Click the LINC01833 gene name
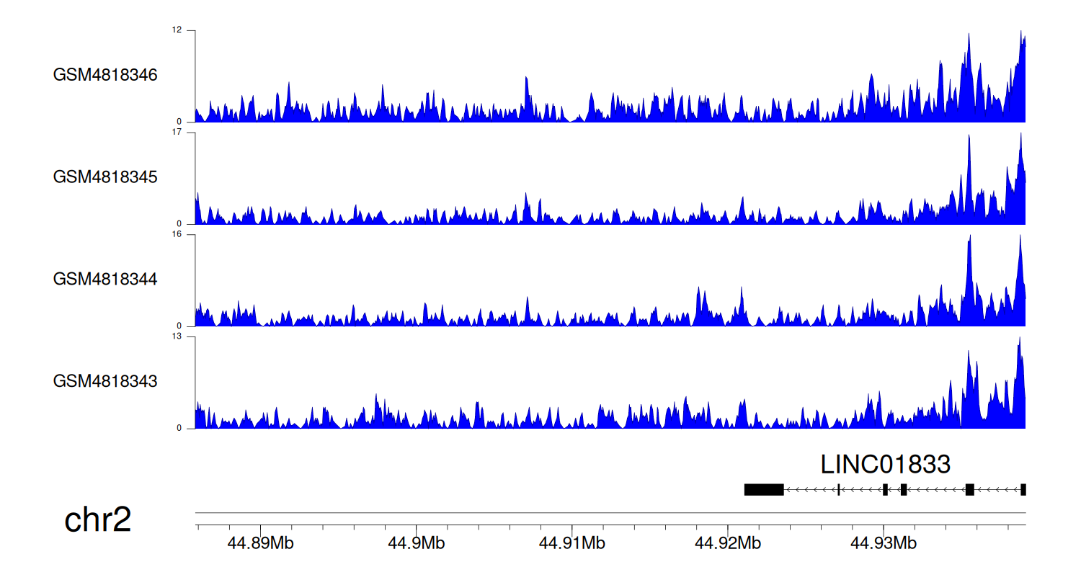This screenshot has height=562, width=1081. coord(885,465)
